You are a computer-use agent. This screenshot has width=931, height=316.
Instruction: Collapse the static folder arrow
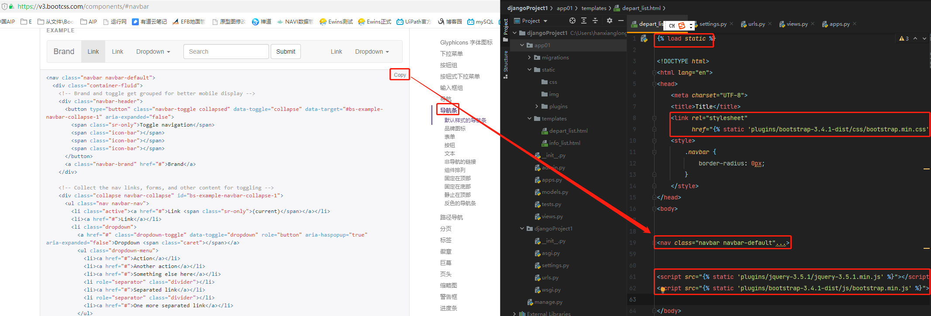tap(530, 69)
